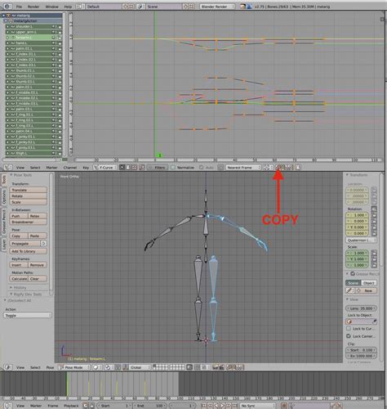Image resolution: width=387 pixels, height=409 pixels.
Task: Click the lock to object eyedropper icon
Action: 375,321
